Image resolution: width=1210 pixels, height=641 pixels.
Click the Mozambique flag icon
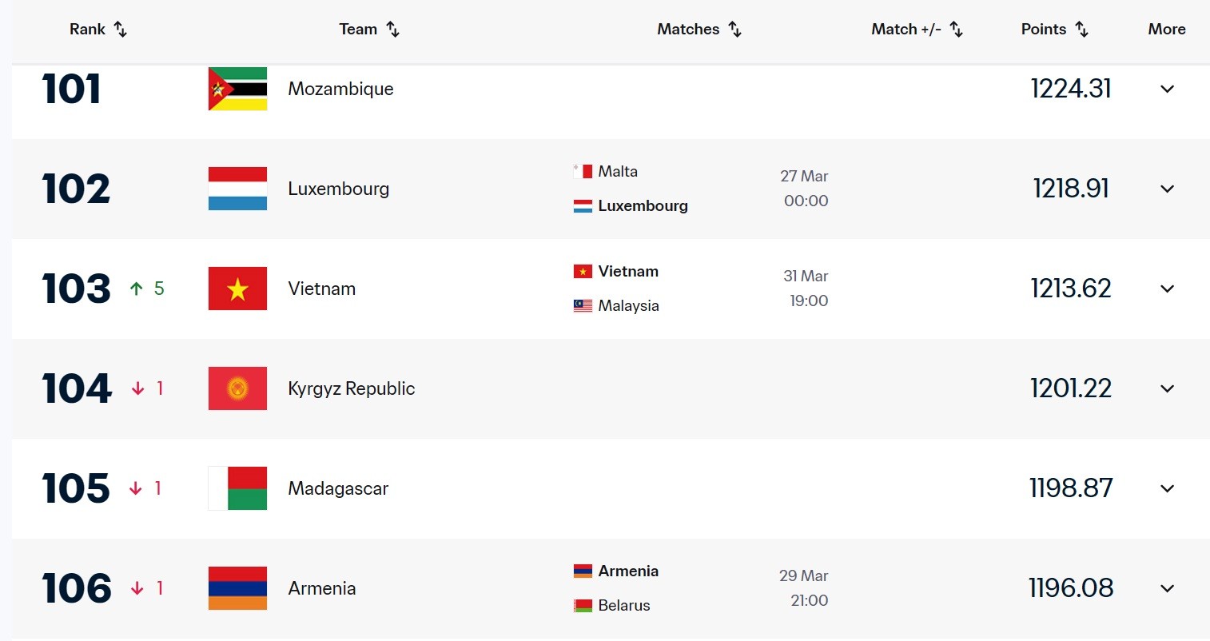[x=237, y=89]
